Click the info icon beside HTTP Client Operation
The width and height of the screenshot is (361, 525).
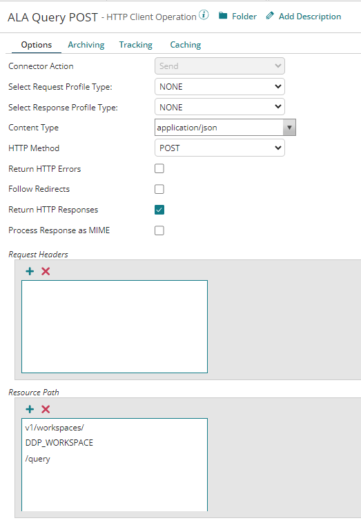(x=204, y=14)
